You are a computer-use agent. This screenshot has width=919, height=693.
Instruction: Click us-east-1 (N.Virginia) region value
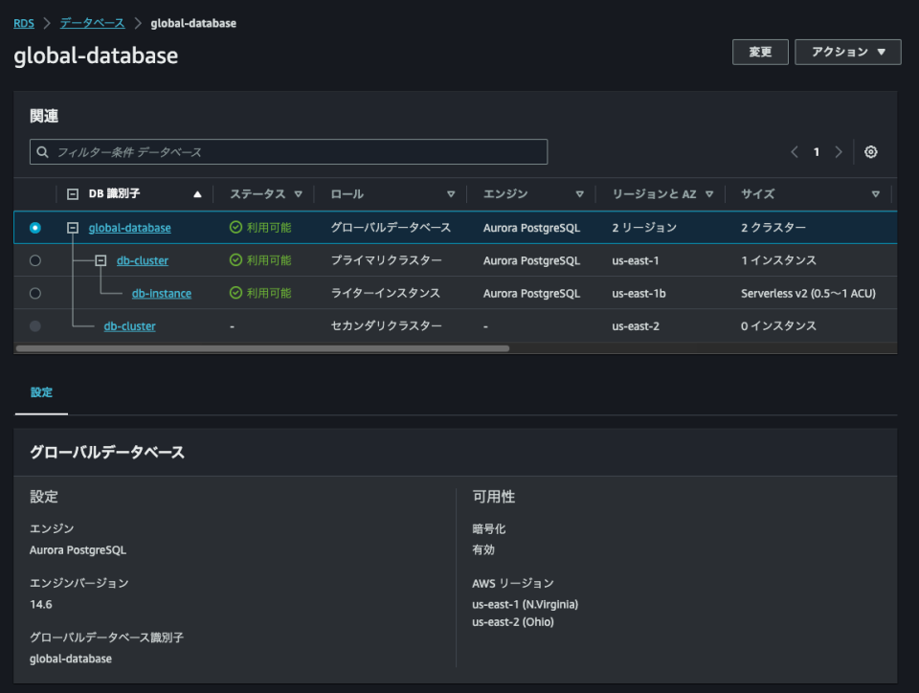pos(526,605)
